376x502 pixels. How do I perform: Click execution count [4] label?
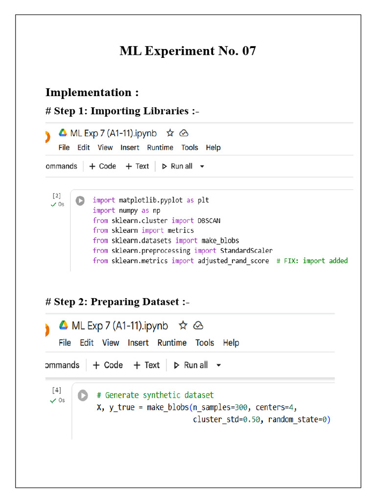coord(57,390)
